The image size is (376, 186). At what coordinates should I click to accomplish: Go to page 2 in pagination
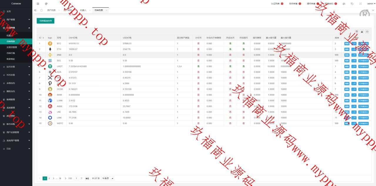pyautogui.click(x=49, y=178)
